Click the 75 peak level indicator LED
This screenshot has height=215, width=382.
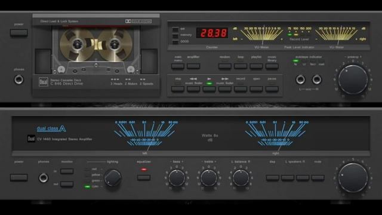(289, 35)
